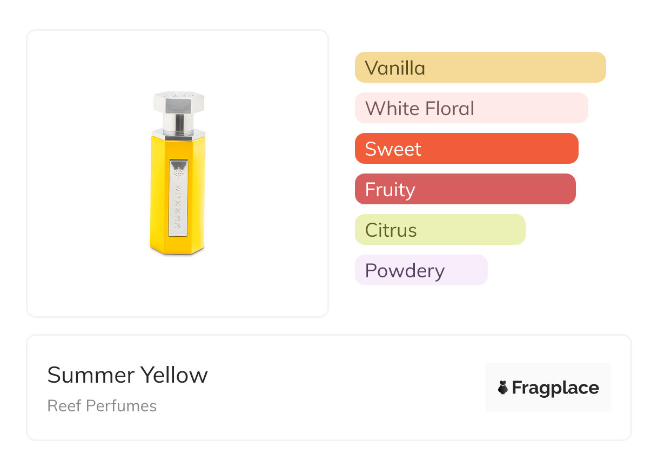The width and height of the screenshot is (658, 467).
Task: Click the crest emblem on the bottle label
Action: click(x=178, y=172)
